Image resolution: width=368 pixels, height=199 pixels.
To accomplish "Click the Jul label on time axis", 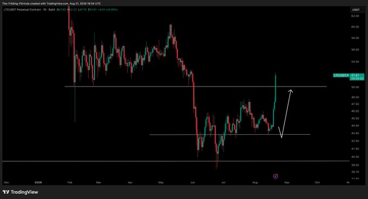I will 223,182.
